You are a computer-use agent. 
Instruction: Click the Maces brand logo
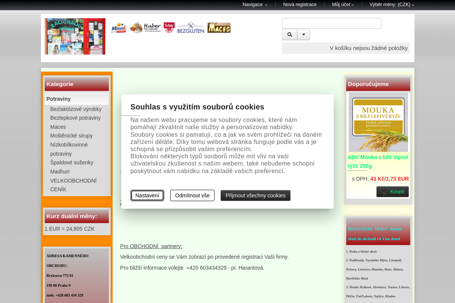pyautogui.click(x=219, y=28)
